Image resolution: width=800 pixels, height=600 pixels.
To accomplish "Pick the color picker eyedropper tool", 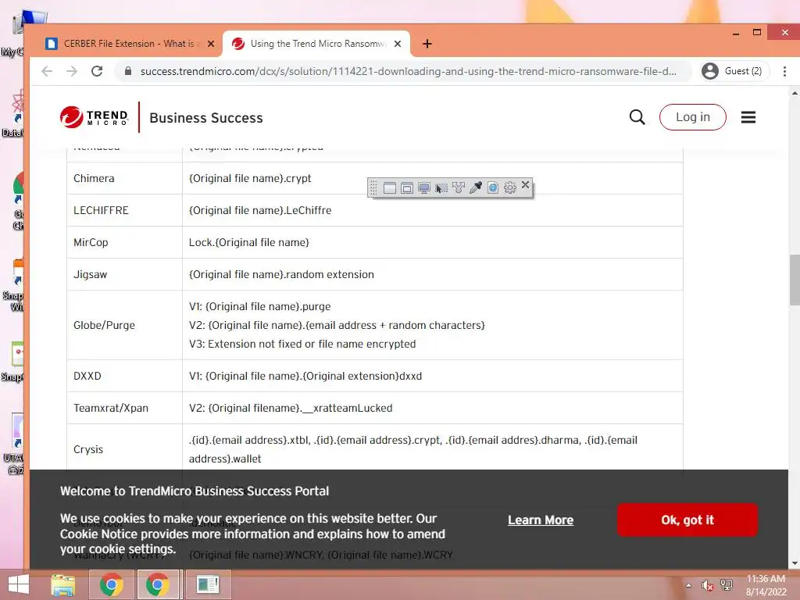I will [476, 188].
